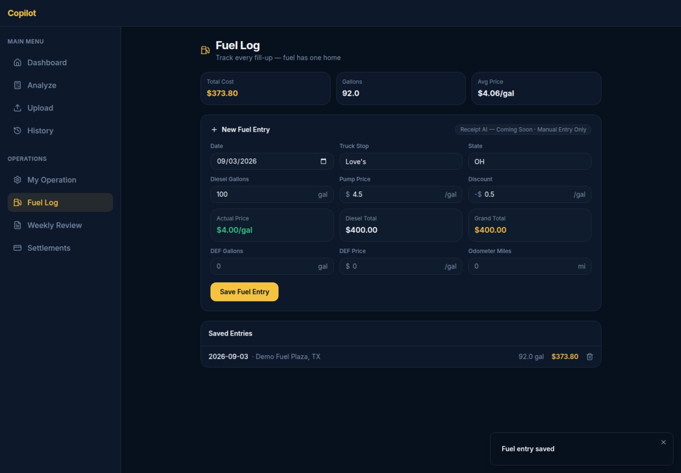Image resolution: width=681 pixels, height=473 pixels.
Task: Click the Fuel entry saved message text
Action: tap(528, 449)
